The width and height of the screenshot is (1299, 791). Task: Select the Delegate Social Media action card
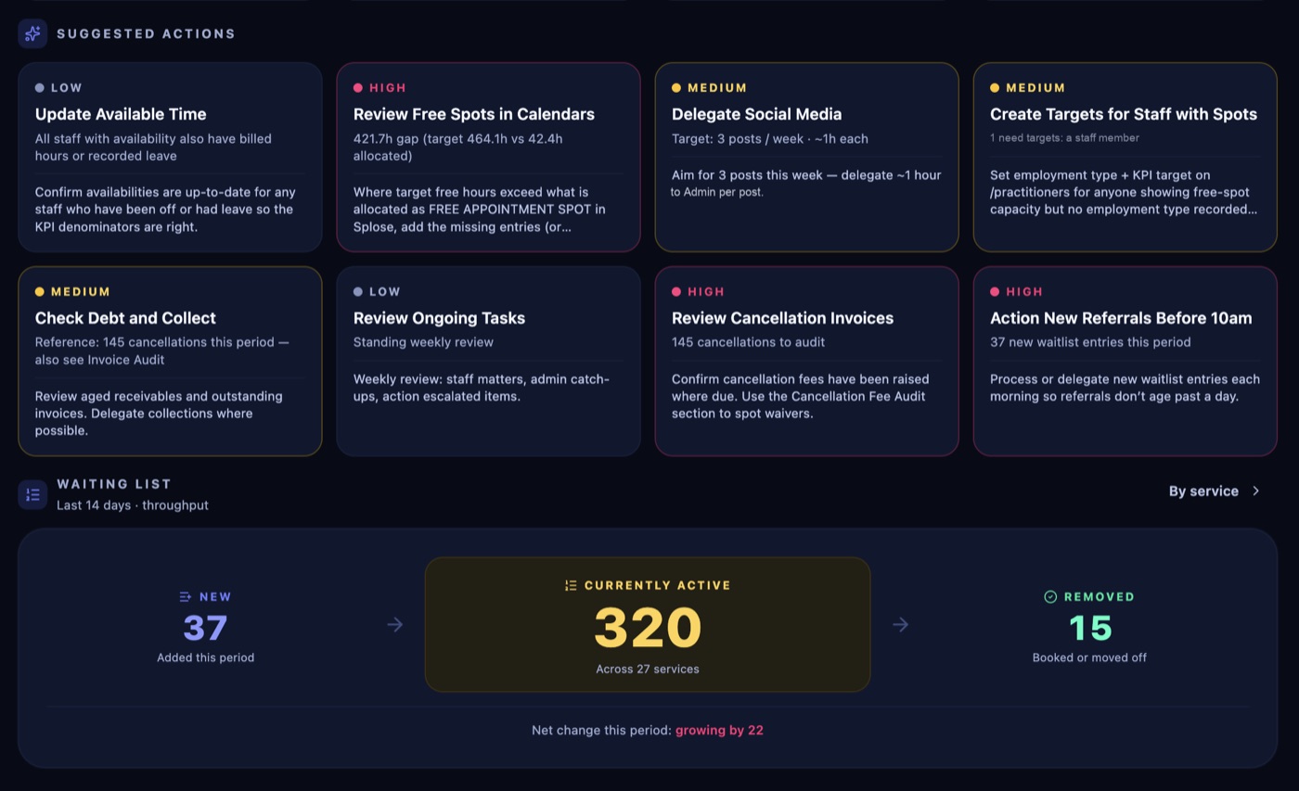tap(806, 158)
